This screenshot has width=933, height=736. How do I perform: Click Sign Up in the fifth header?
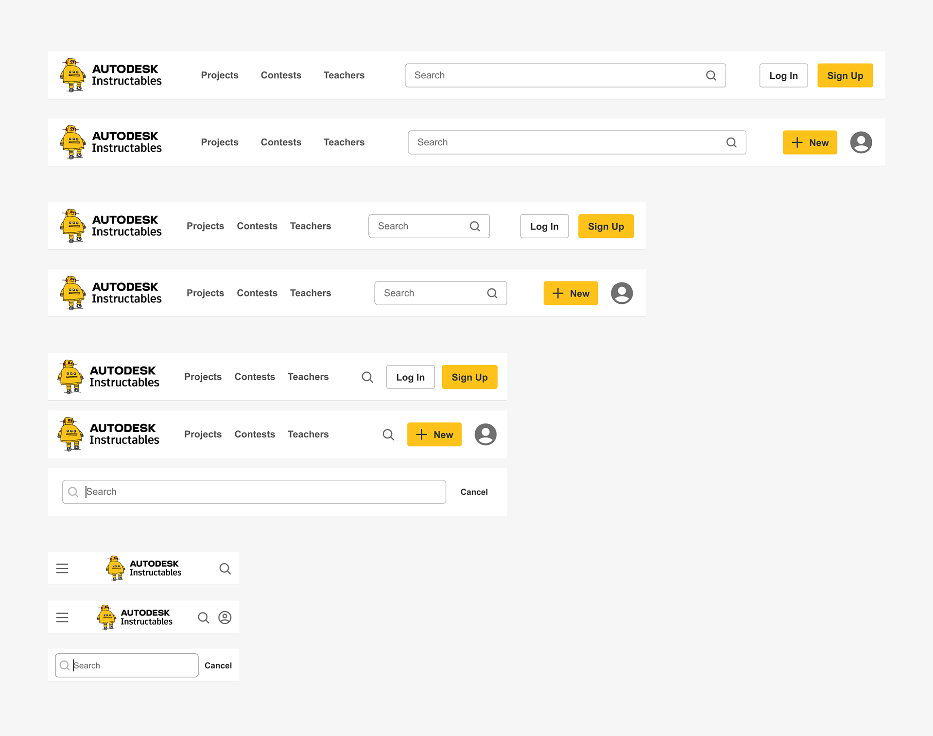[469, 377]
